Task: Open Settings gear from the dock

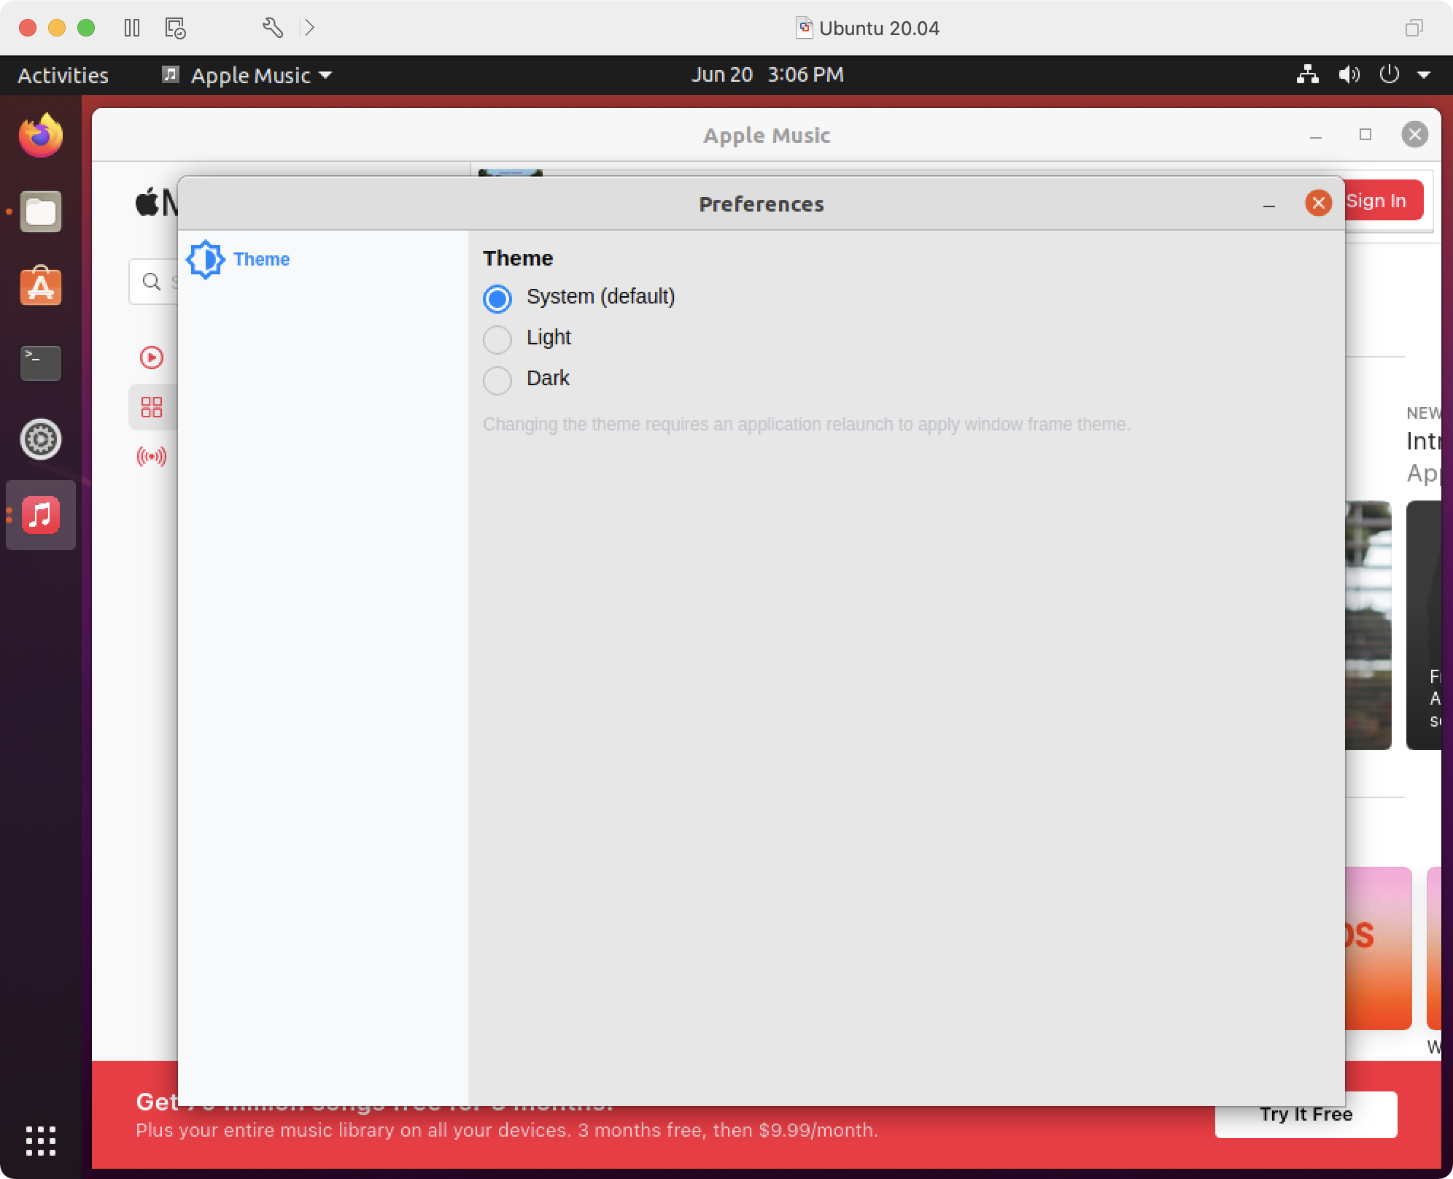Action: (41, 439)
